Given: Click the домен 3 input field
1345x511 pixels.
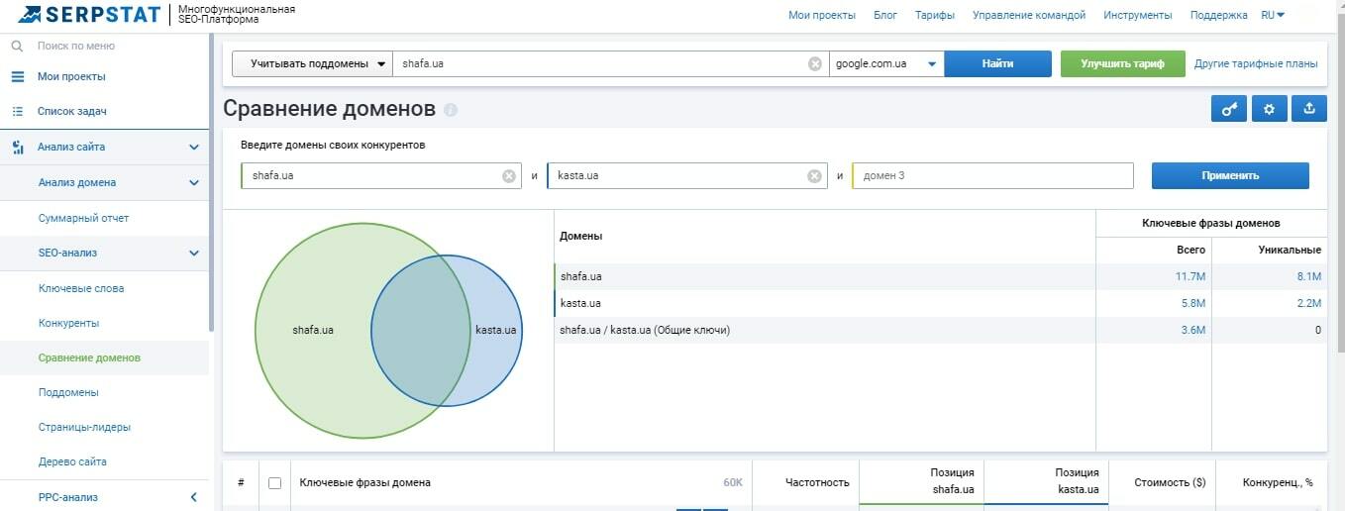Looking at the screenshot, I should 992,175.
